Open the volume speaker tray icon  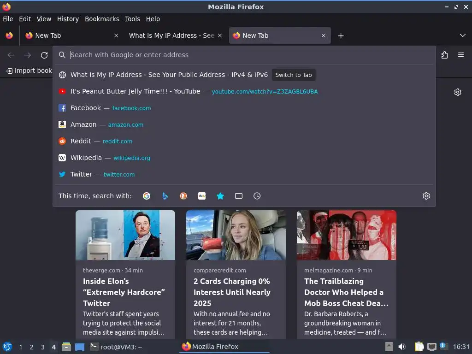[x=402, y=347]
